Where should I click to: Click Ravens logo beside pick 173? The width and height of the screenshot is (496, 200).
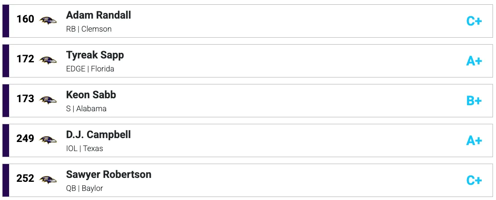pos(48,100)
